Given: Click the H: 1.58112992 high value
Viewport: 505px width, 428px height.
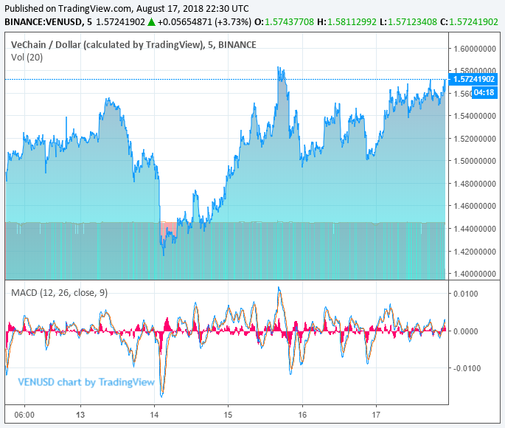Looking at the screenshot, I should (x=346, y=22).
